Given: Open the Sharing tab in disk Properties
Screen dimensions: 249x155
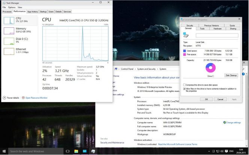Looking at the screenshot, I should point(233,29).
